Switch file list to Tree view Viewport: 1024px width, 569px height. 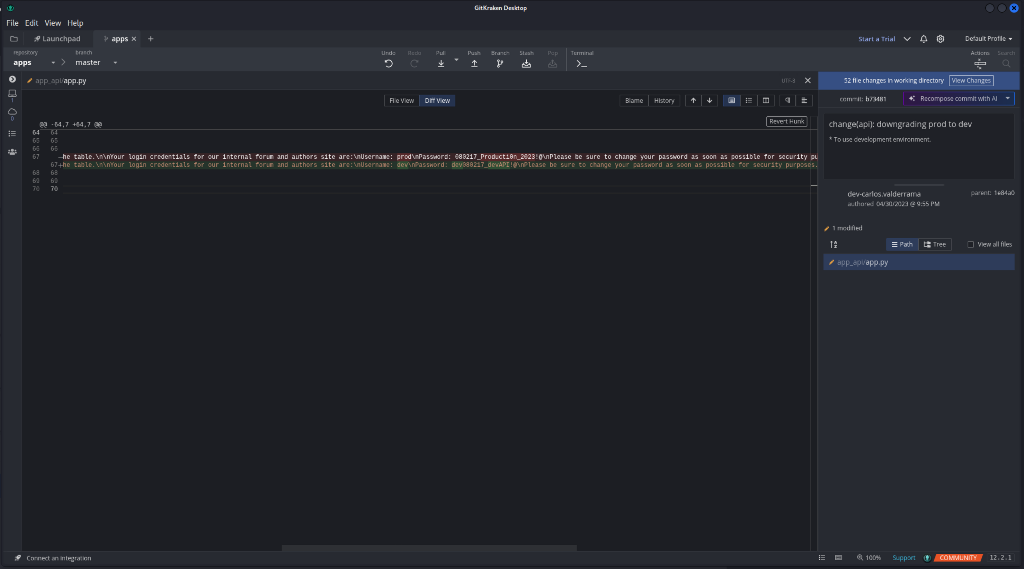(934, 244)
